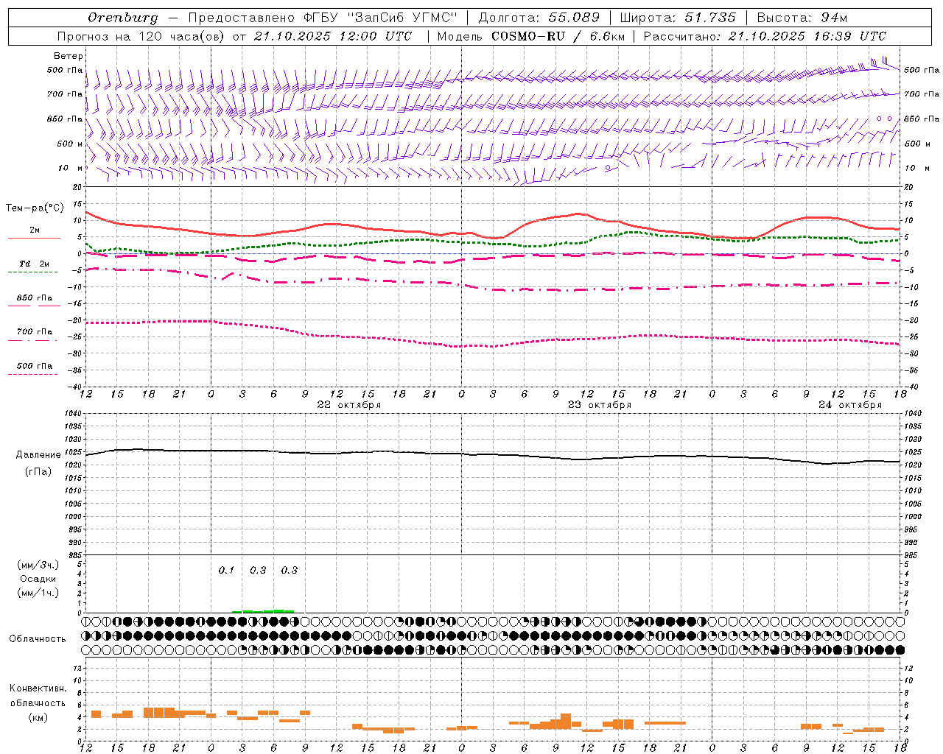Image resolution: width=943 pixels, height=754 pixels.
Task: Click the Orenburg station title
Action: (122, 18)
